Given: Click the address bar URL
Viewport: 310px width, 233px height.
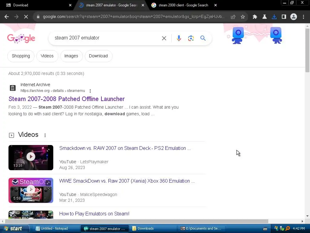Looking at the screenshot, I should pos(134,17).
